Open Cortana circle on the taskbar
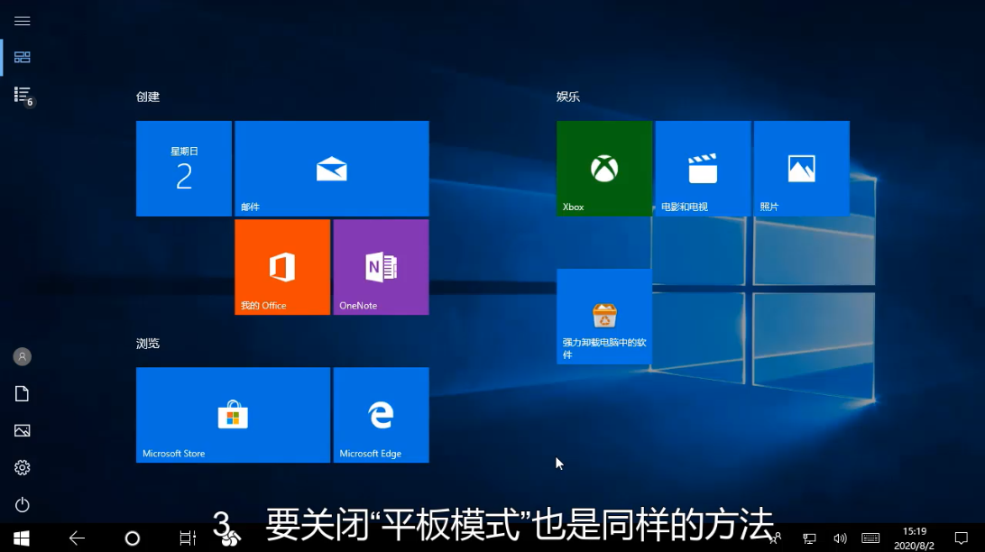The height and width of the screenshot is (552, 985). (x=133, y=538)
